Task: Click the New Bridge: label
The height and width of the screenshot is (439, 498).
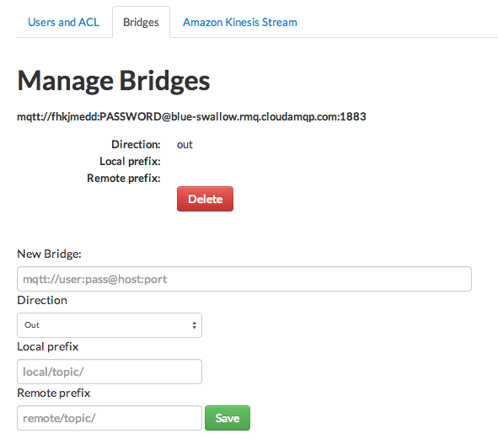Action: (49, 254)
